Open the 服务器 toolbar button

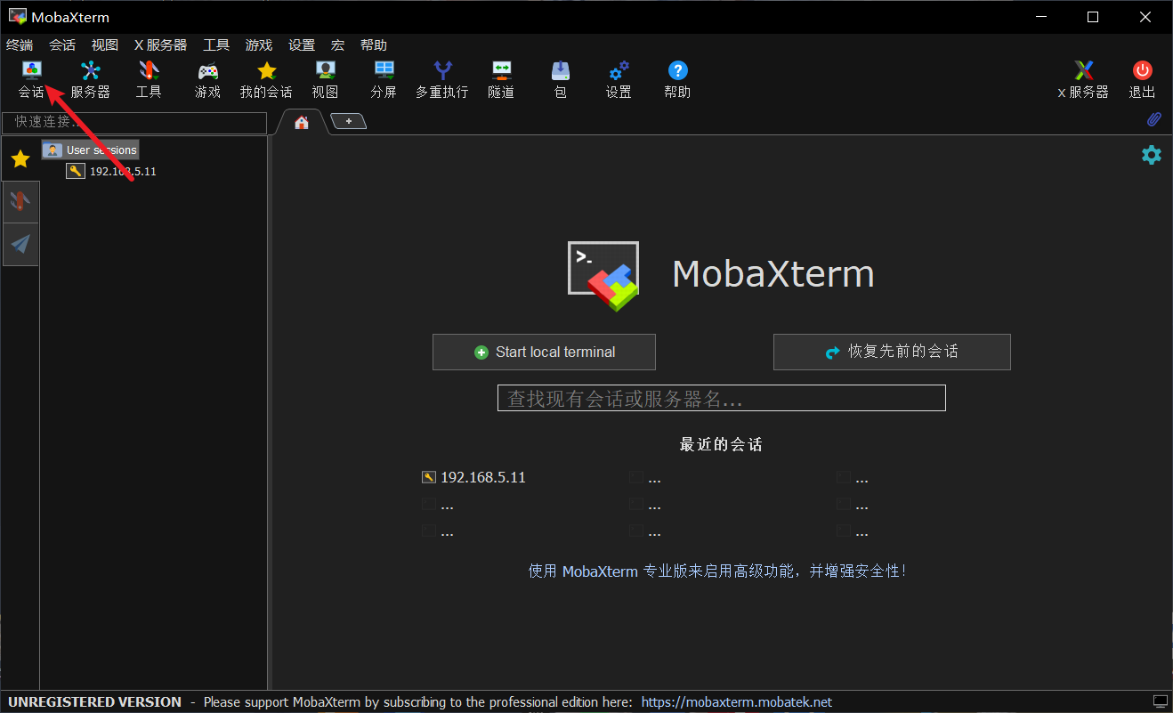(90, 79)
